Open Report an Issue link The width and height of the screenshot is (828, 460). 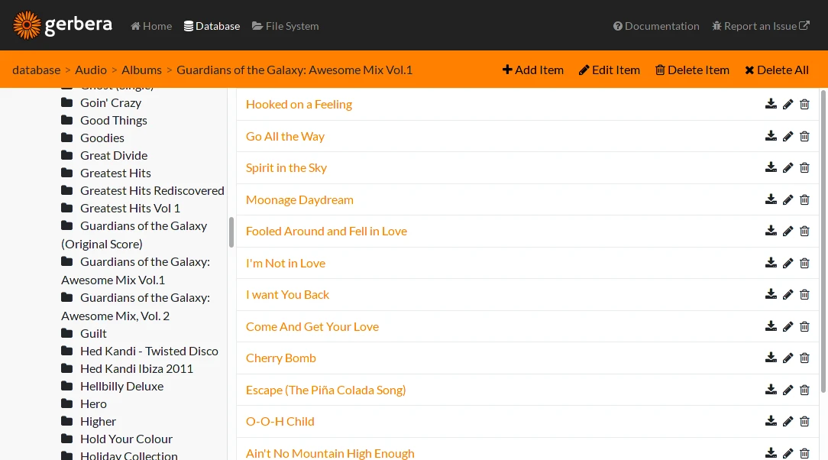click(x=761, y=26)
